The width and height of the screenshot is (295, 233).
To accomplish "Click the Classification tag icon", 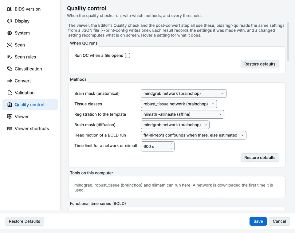I will (x=10, y=69).
